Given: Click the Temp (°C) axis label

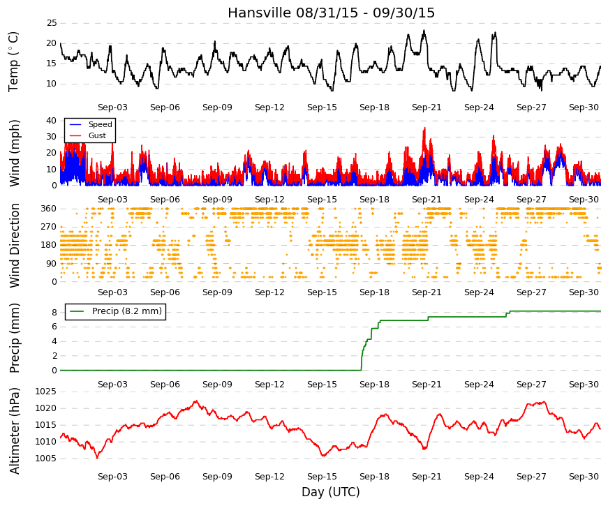Looking at the screenshot, I should [x=13, y=61].
